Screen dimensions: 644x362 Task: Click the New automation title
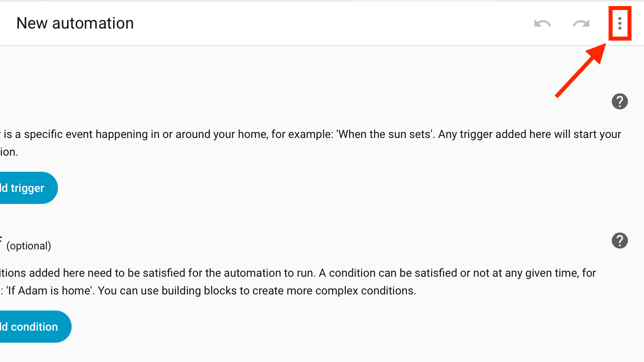pos(75,23)
